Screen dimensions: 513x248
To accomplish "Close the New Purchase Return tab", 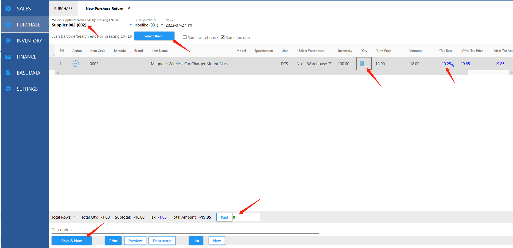I will [129, 8].
